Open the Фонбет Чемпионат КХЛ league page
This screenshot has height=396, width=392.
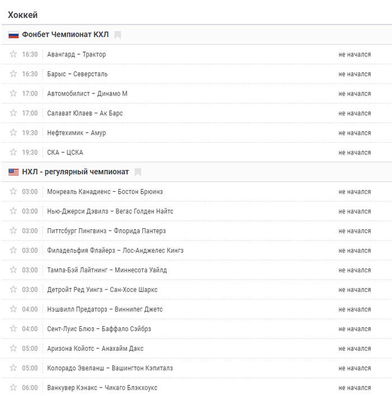coord(66,34)
